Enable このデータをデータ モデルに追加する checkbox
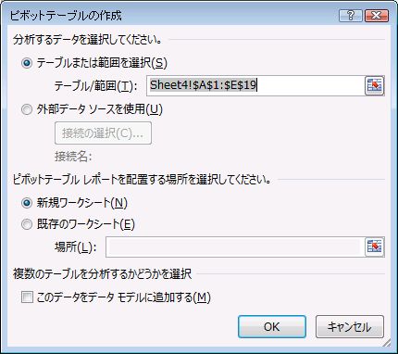The width and height of the screenshot is (398, 354). 27,297
